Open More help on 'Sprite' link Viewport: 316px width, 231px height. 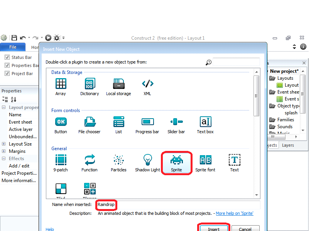pos(234,213)
